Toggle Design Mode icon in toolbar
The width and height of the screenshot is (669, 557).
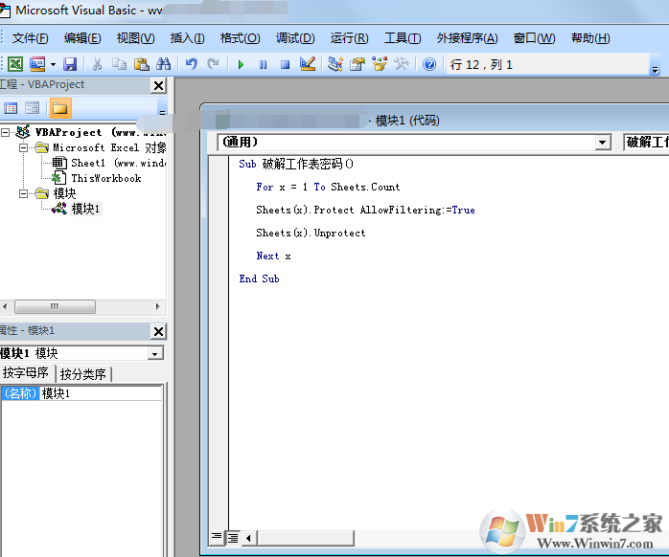coord(308,64)
